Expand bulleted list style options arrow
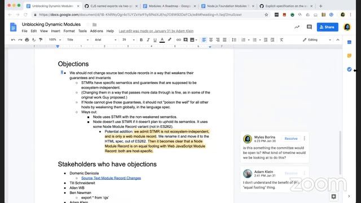This screenshot has height=203, width=361. pos(260,40)
